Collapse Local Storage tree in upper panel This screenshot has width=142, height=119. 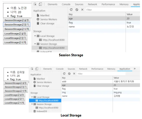[35, 36]
